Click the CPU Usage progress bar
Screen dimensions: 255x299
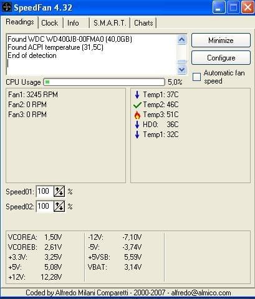pos(104,82)
